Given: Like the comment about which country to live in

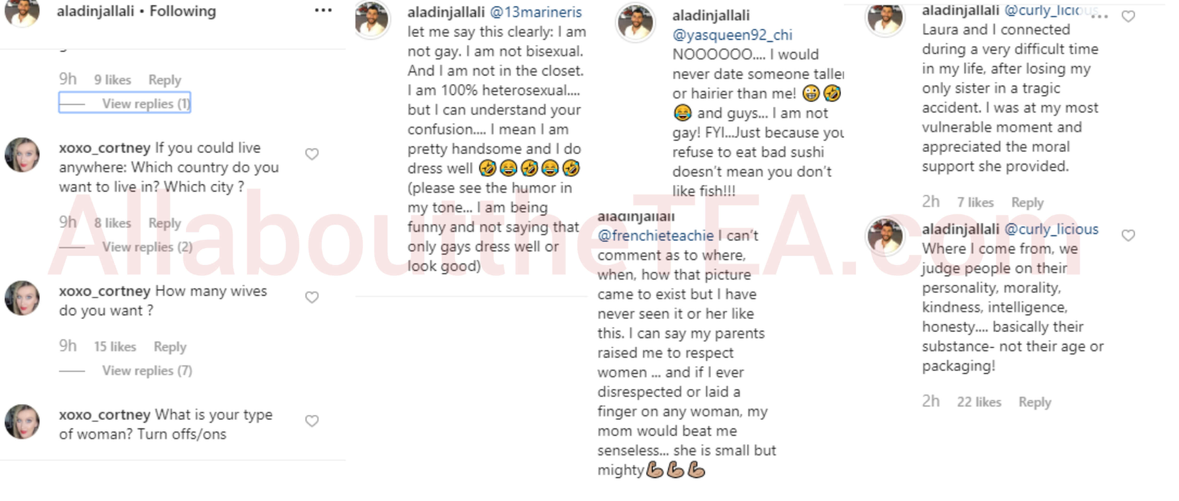Looking at the screenshot, I should click(x=312, y=154).
